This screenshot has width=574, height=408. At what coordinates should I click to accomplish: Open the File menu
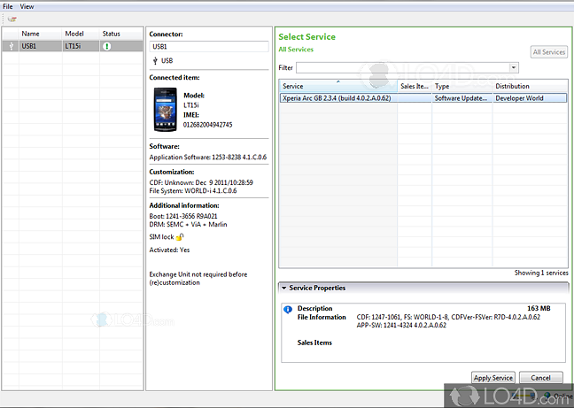pyautogui.click(x=8, y=5)
